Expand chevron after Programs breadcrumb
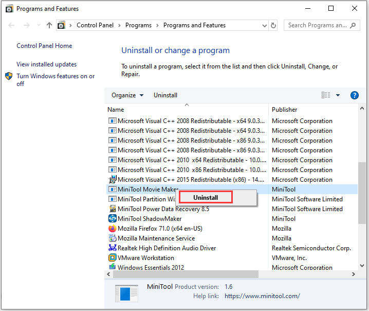 point(157,25)
